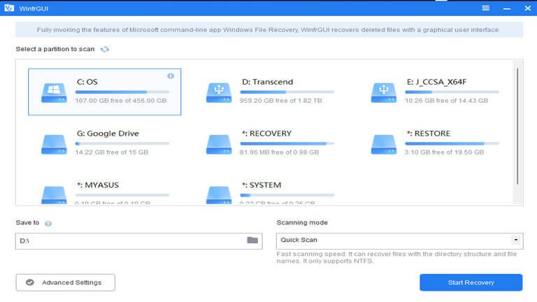This screenshot has width=537, height=302.
Task: Click the "D: Transcend" partition name
Action: tap(268, 82)
